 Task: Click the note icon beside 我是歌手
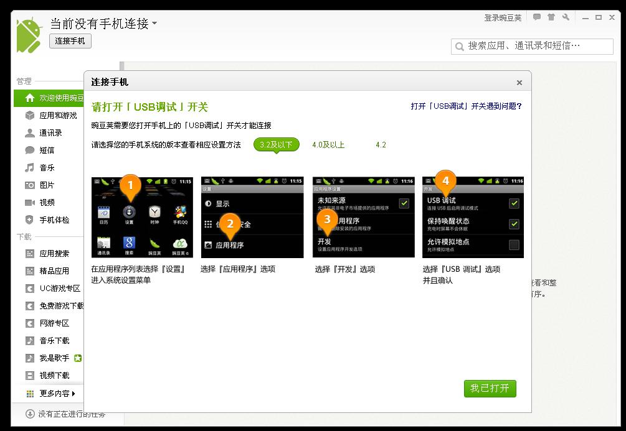30,358
